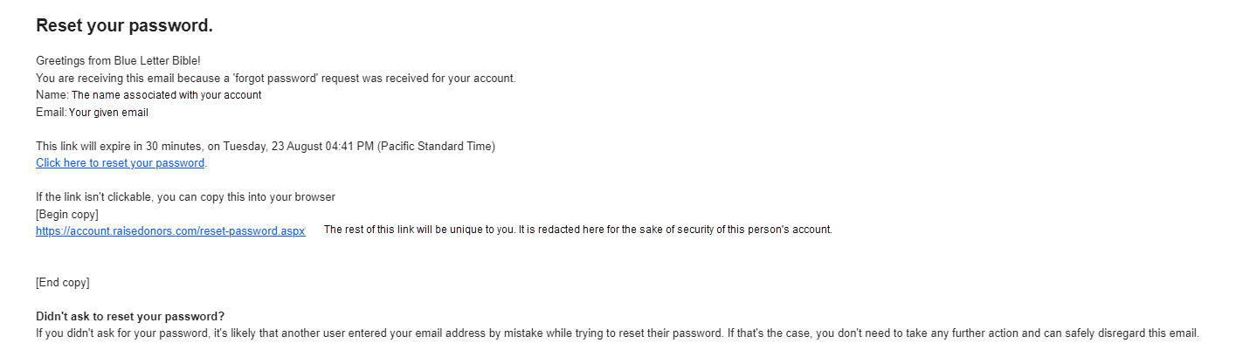This screenshot has height=364, width=1236.
Task: Click "Didn't ask to reset your password?" heading
Action: (x=130, y=316)
